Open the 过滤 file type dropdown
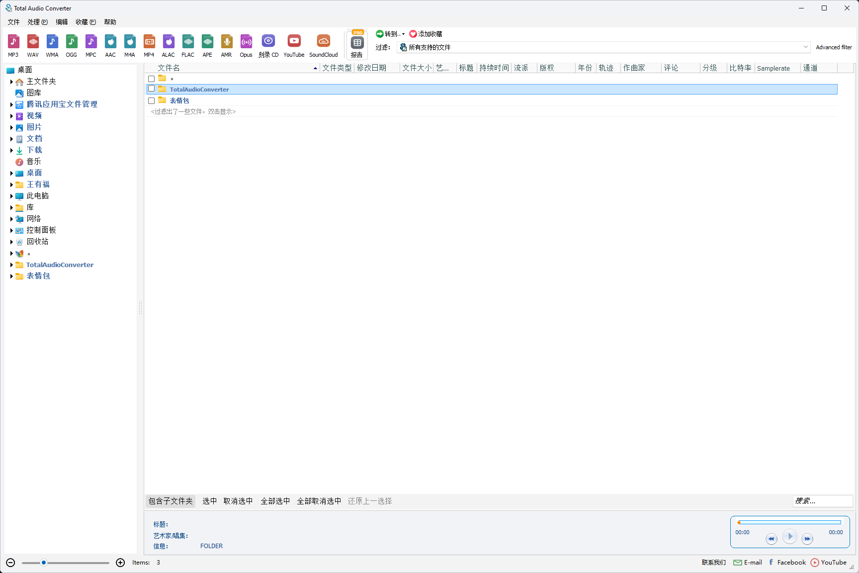This screenshot has width=859, height=573. pyautogui.click(x=604, y=47)
